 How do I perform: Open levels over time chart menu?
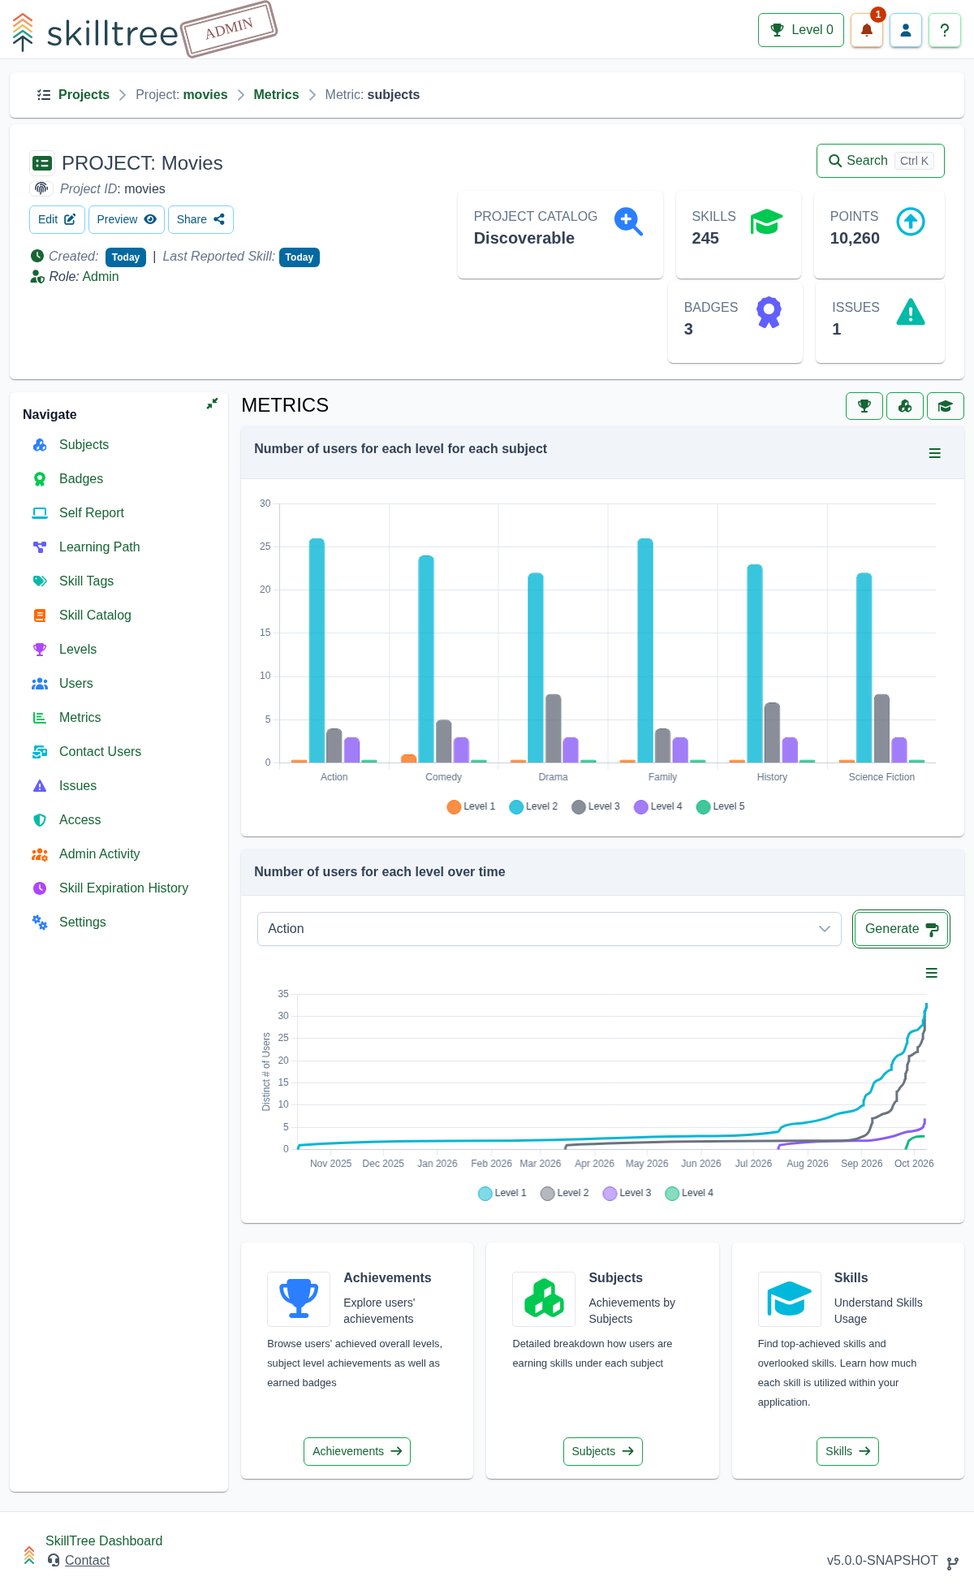tap(932, 973)
